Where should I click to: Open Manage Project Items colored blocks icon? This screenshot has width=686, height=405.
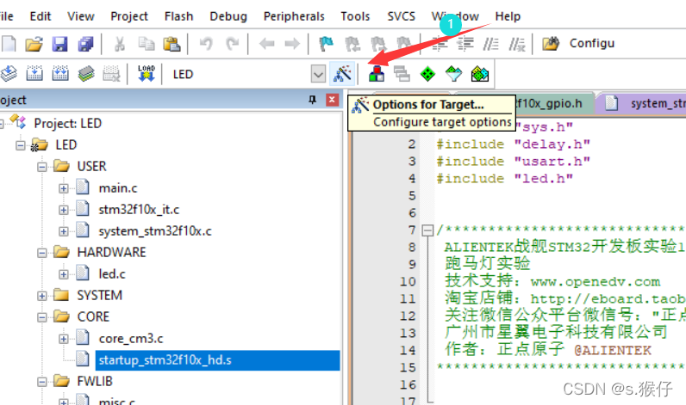377,74
